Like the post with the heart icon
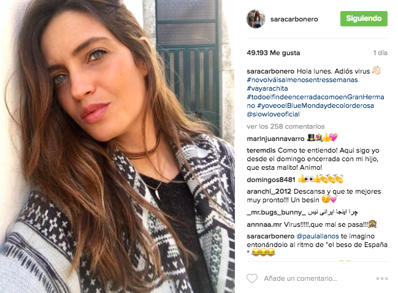This screenshot has width=398, height=293. pos(252,278)
